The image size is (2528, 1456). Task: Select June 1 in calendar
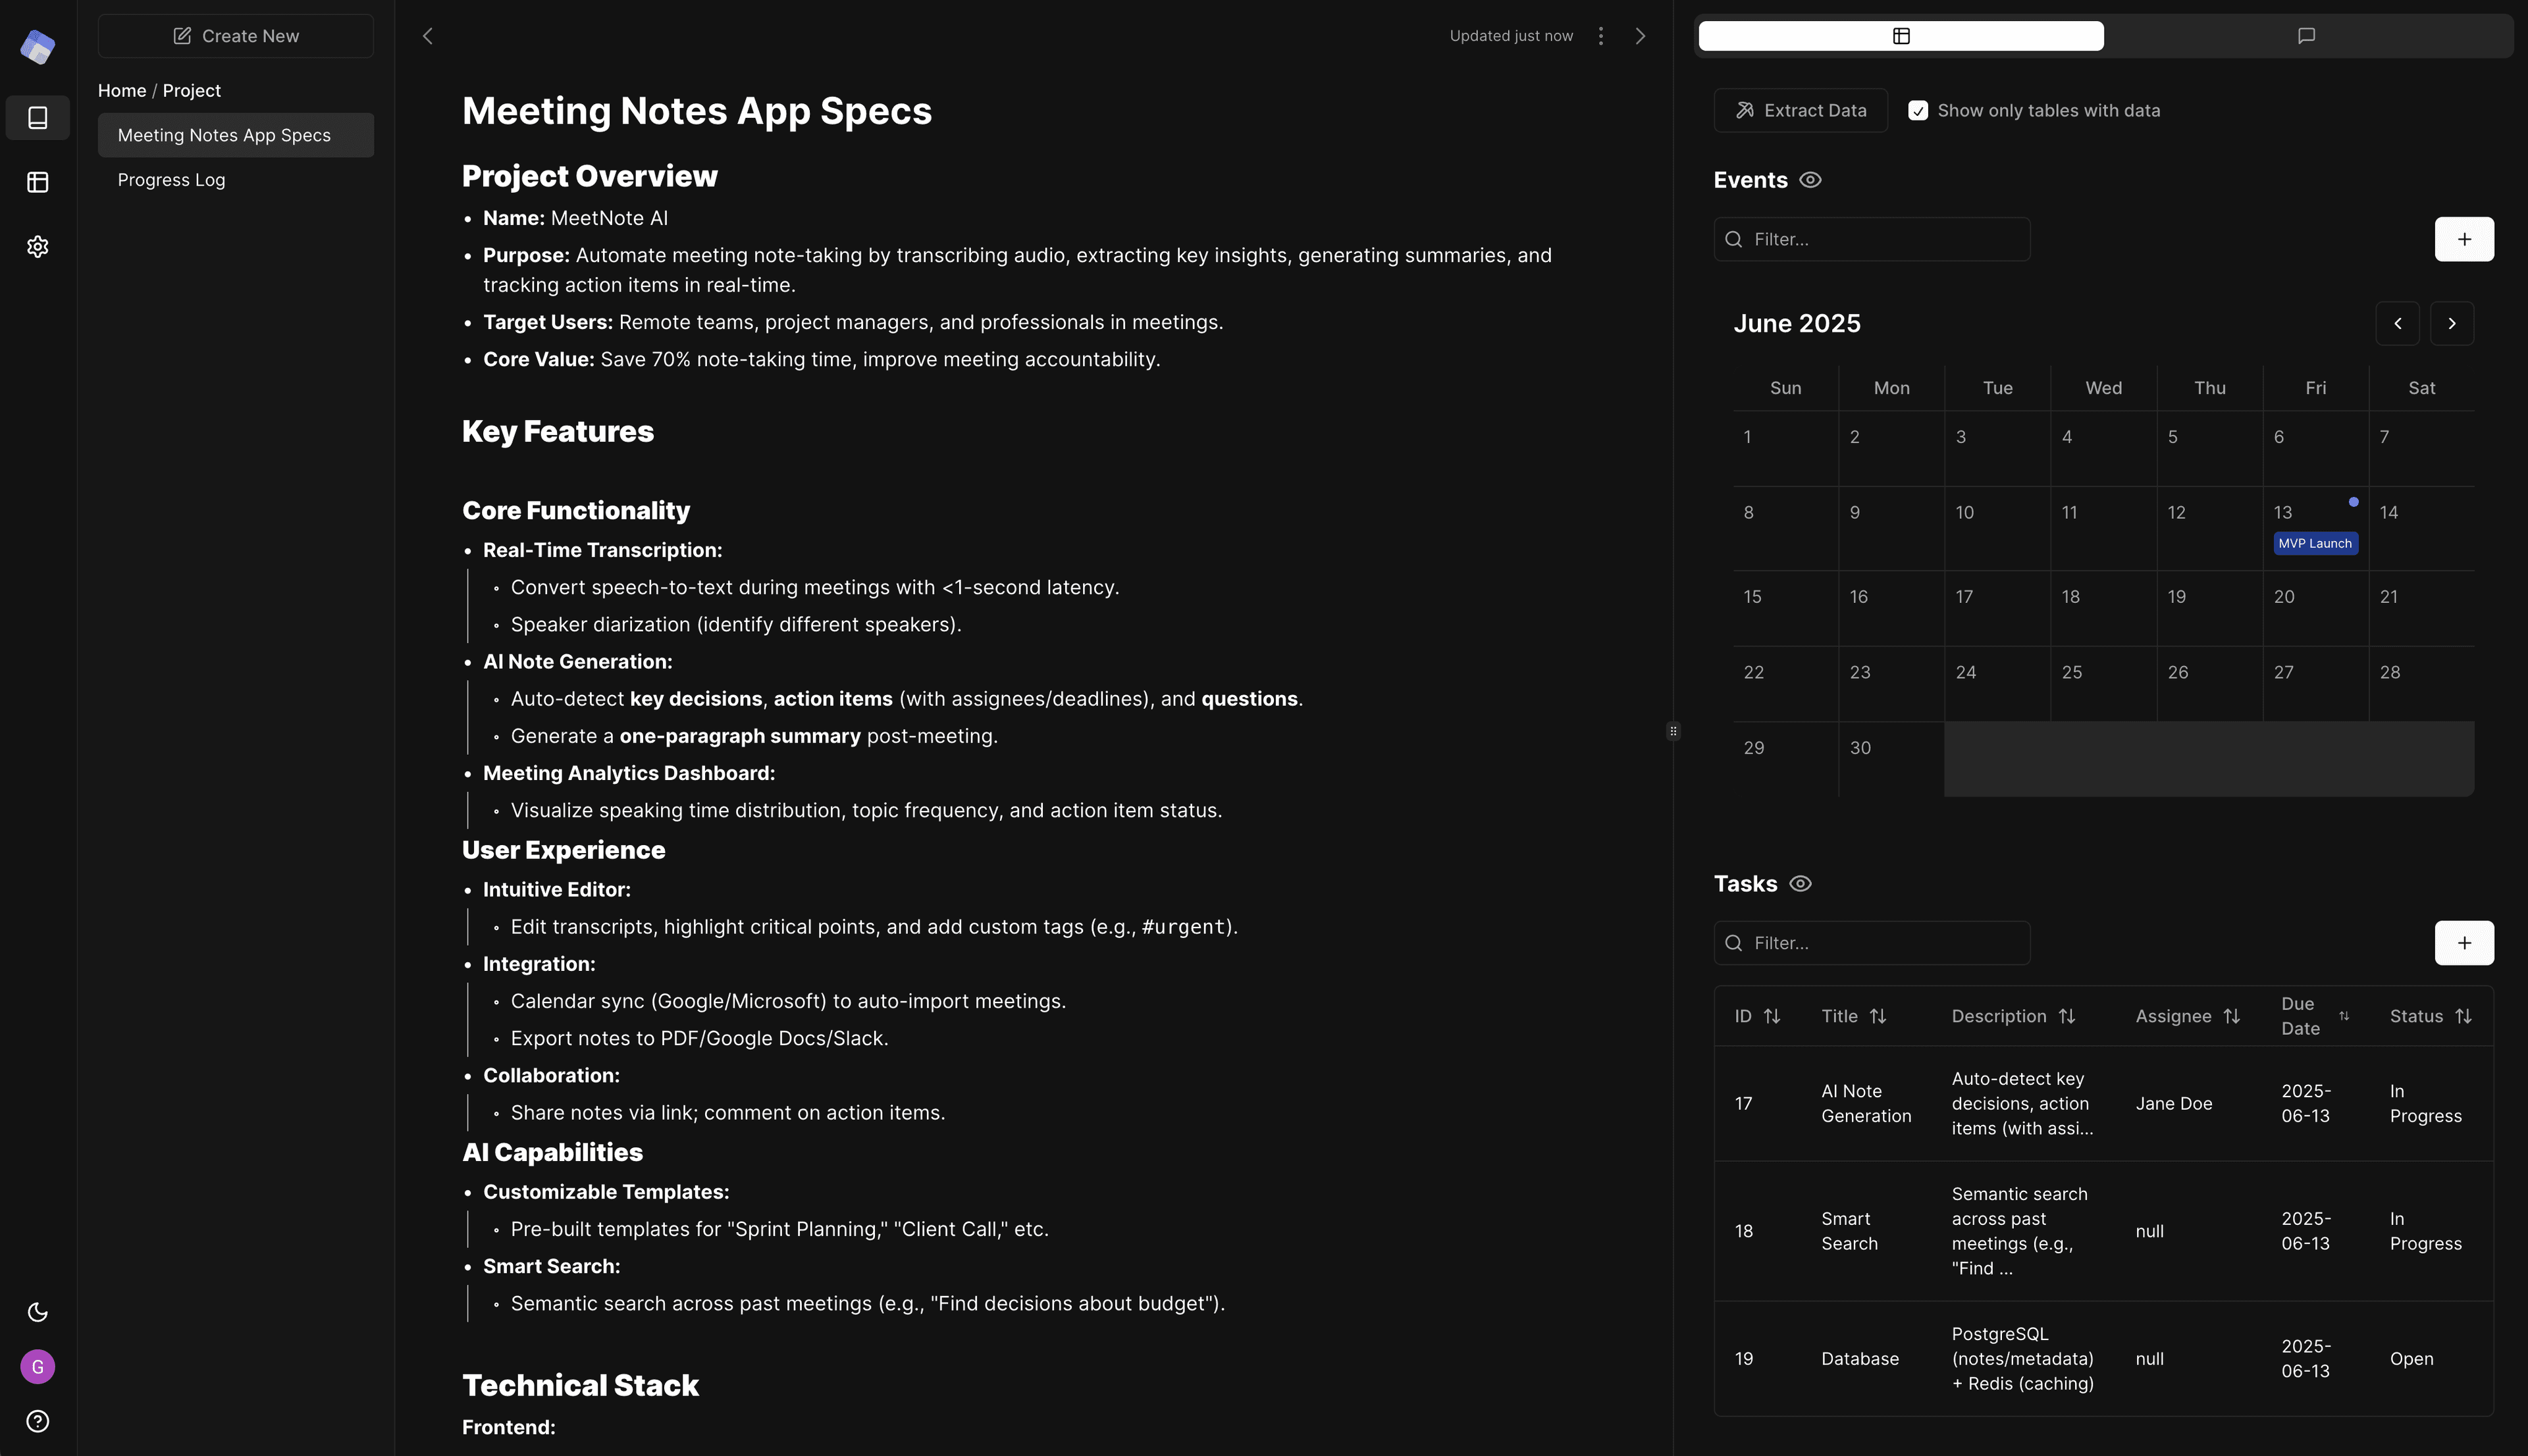[1785, 448]
